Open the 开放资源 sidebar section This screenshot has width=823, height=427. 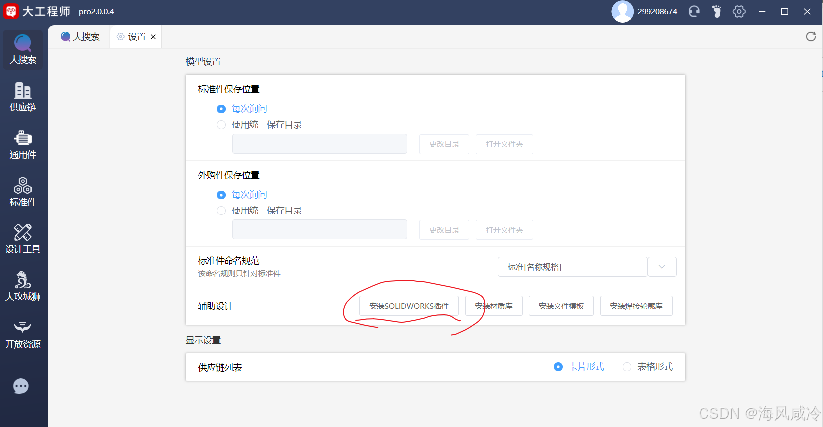point(23,334)
